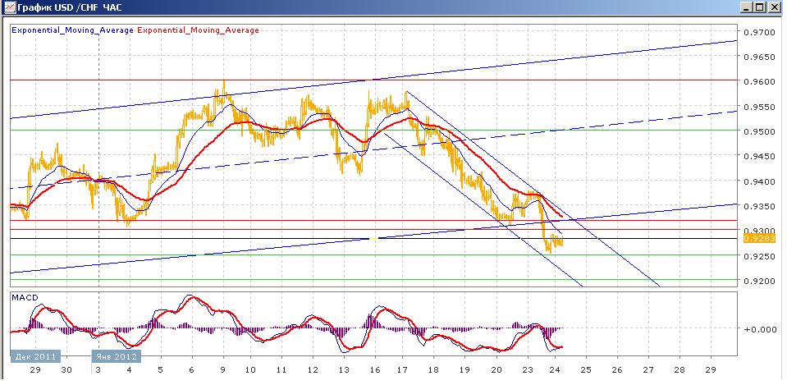Click the 0.9300 price axis label

tap(759, 231)
